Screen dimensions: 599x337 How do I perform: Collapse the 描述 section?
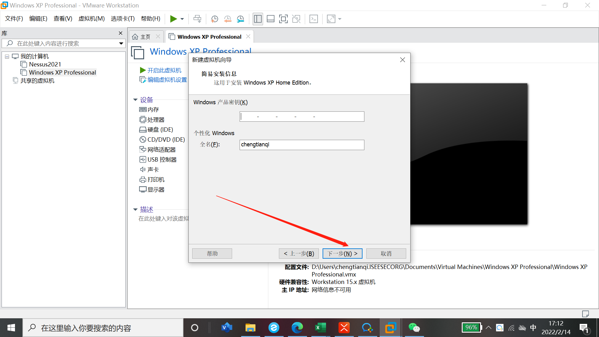click(135, 209)
